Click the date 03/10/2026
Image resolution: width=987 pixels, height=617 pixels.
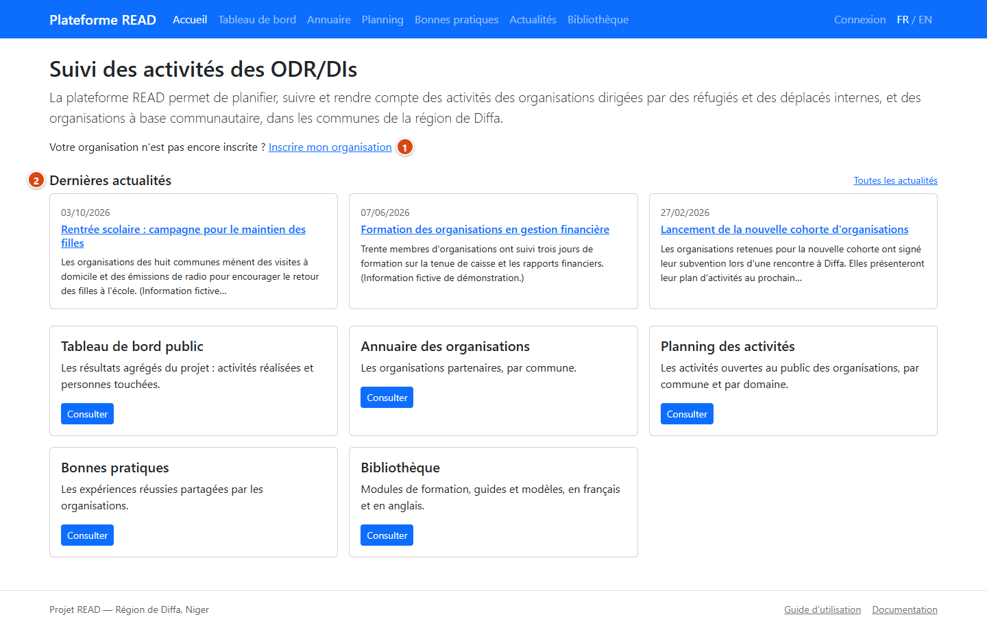[86, 213]
